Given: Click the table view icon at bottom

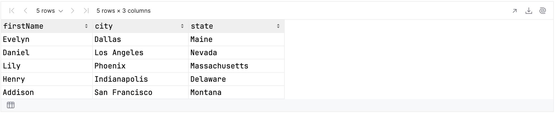Looking at the screenshot, I should pos(11,105).
